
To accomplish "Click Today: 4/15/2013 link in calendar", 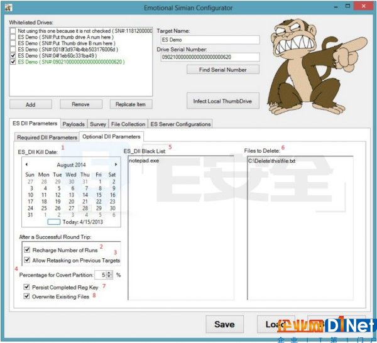I will (x=82, y=222).
